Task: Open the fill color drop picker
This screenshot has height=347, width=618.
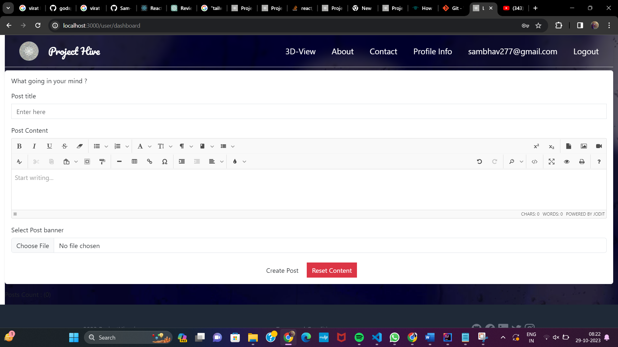Action: pyautogui.click(x=235, y=162)
